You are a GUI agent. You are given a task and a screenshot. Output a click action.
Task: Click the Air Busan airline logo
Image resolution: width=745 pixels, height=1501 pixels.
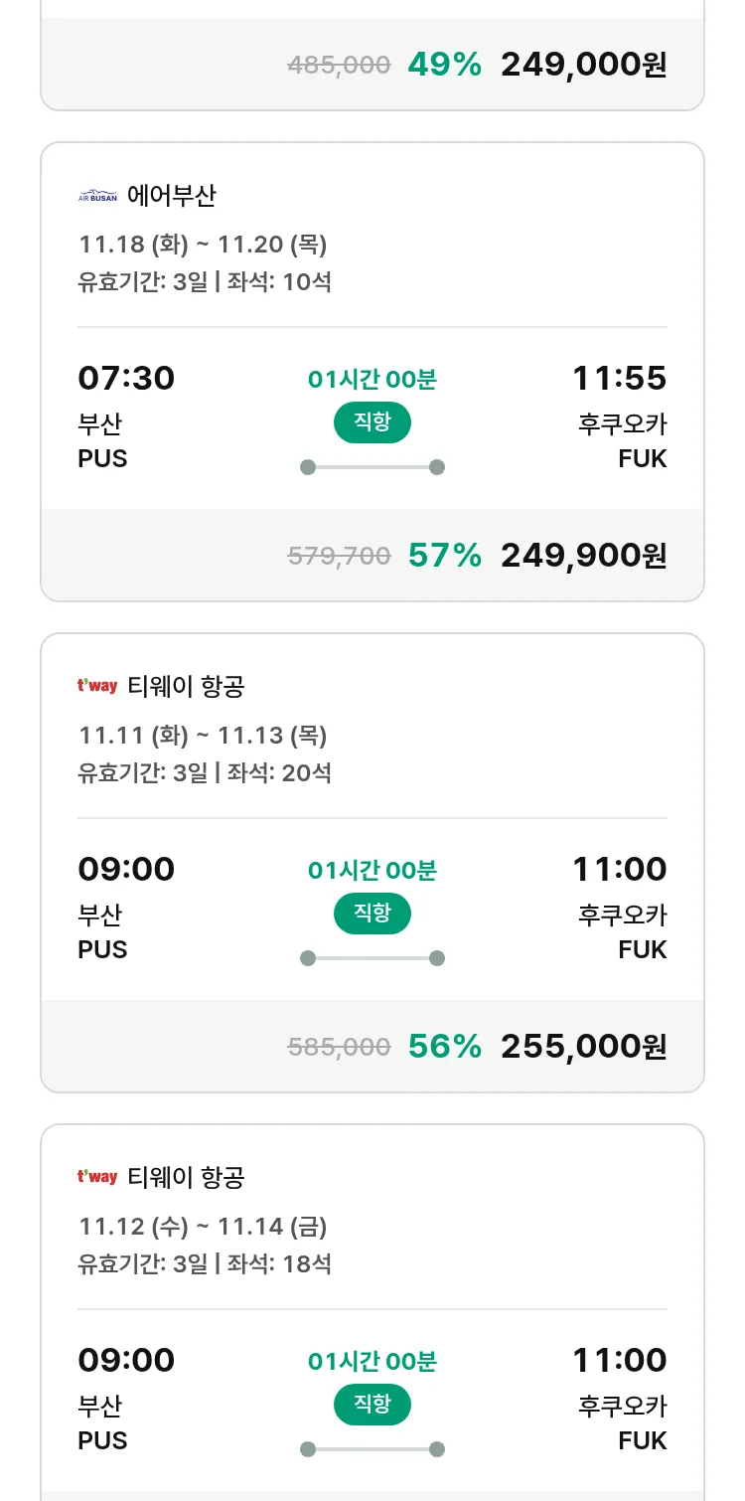click(97, 196)
